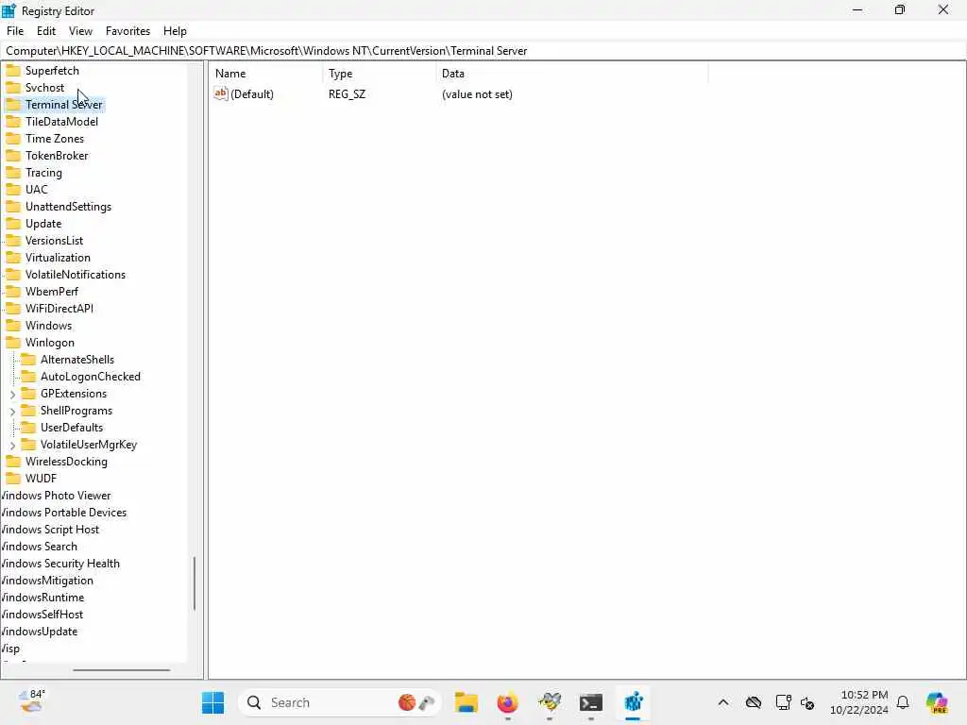Open the File menu

(x=15, y=31)
